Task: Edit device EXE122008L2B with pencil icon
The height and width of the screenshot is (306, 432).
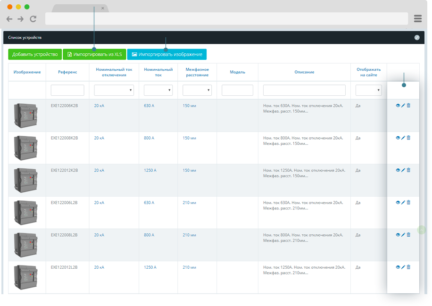Action: [403, 235]
